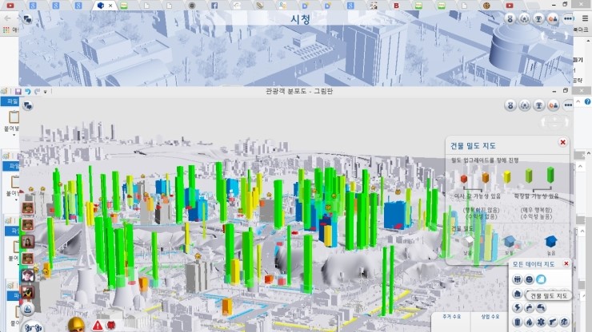Click the medal icon in the Paint window's game view
The width and height of the screenshot is (592, 332).
[510, 105]
